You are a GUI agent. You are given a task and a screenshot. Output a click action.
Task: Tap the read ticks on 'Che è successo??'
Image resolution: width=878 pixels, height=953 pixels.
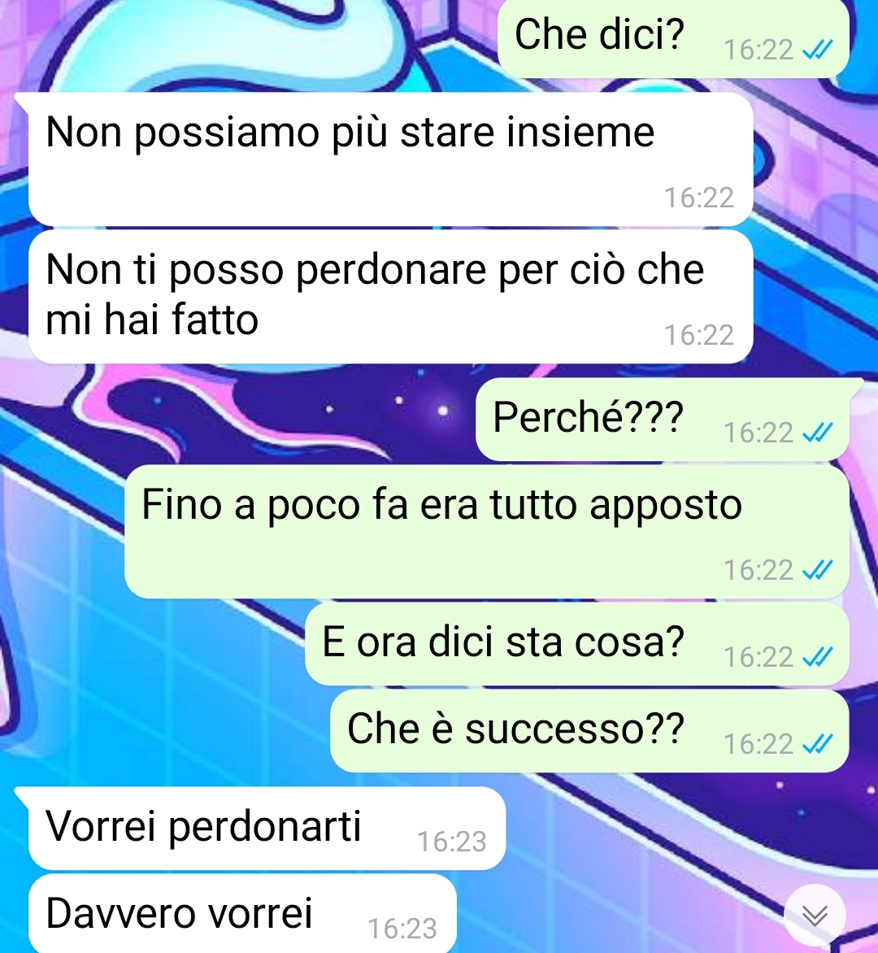tap(817, 744)
